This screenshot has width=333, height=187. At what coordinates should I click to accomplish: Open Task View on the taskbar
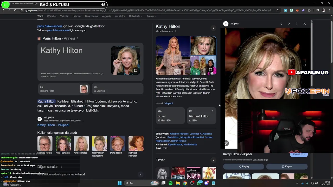coord(163,183)
